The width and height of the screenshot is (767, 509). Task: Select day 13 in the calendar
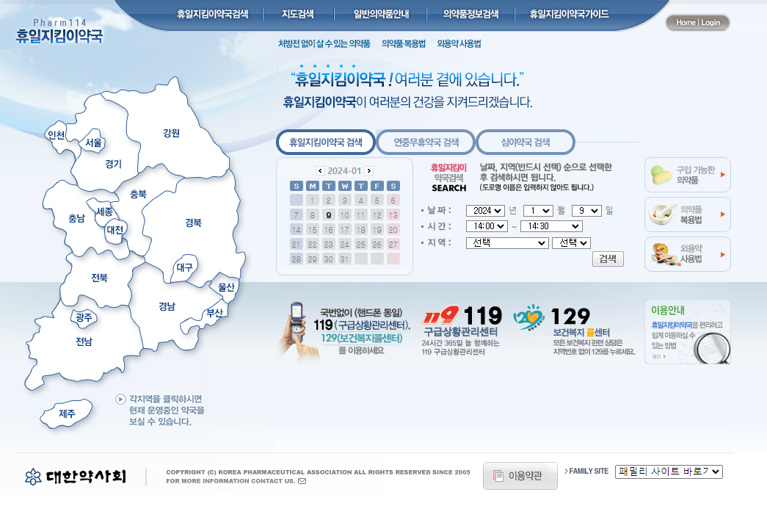tap(393, 215)
